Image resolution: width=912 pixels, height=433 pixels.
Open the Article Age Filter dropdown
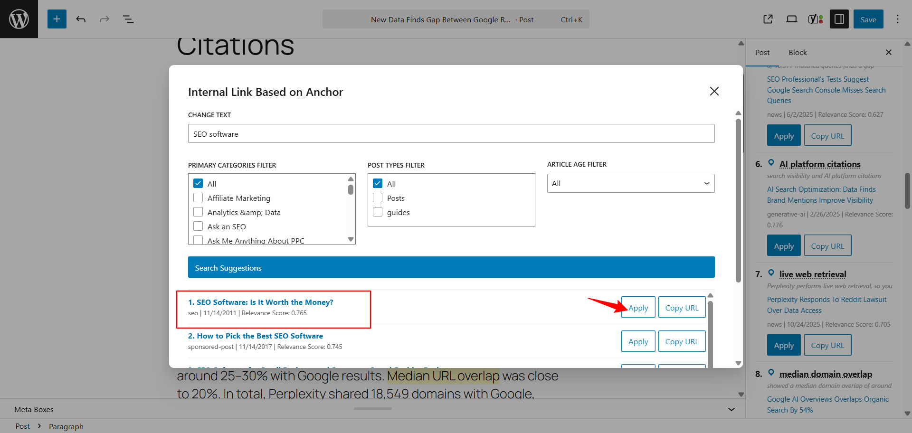pos(630,183)
